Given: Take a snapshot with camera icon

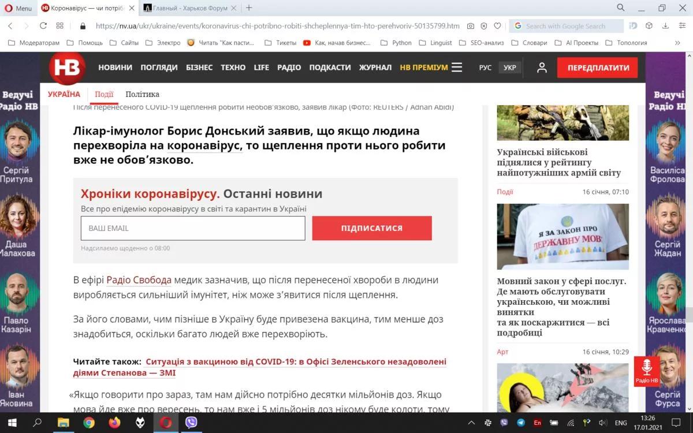Looking at the screenshot, I should [471, 26].
